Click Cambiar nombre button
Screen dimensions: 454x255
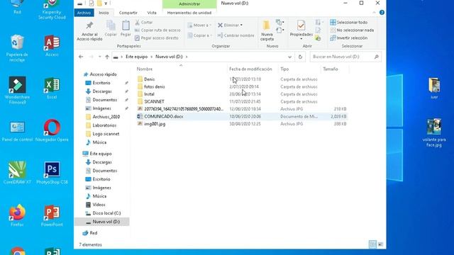pos(236,35)
